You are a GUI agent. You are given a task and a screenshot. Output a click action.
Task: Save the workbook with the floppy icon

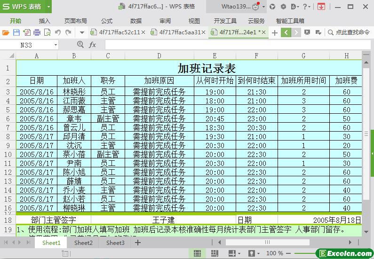tap(16, 32)
